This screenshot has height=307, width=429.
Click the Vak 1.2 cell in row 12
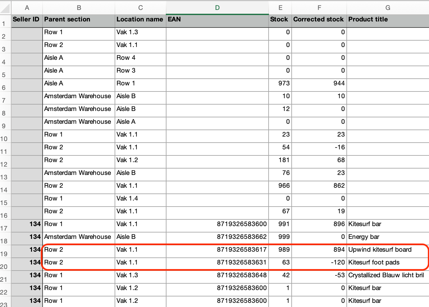[141, 162]
